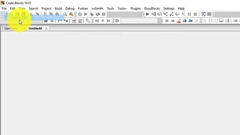Image resolution: width=240 pixels, height=135 pixels.
Task: Build project using the gear icon
Action: pyautogui.click(x=80, y=14)
